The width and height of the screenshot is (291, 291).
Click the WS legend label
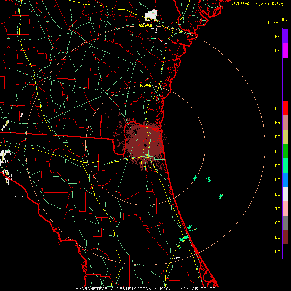(x=278, y=180)
